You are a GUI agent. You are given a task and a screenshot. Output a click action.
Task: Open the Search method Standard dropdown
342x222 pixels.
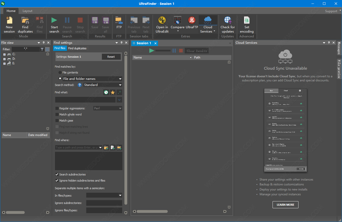(120, 85)
